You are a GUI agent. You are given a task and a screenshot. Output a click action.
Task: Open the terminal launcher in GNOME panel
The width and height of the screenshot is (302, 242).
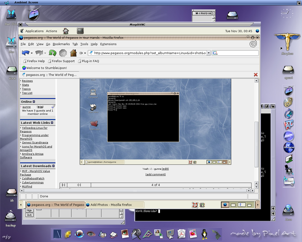point(80,31)
